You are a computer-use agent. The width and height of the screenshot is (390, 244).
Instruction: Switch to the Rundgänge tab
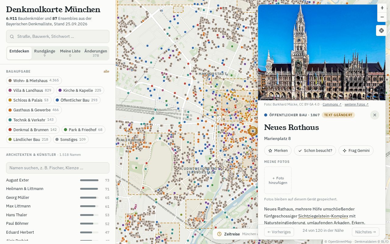coord(44,53)
